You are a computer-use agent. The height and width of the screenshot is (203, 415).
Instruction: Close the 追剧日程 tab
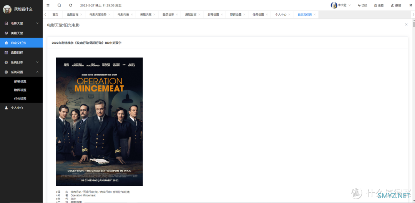pyautogui.click(x=81, y=15)
